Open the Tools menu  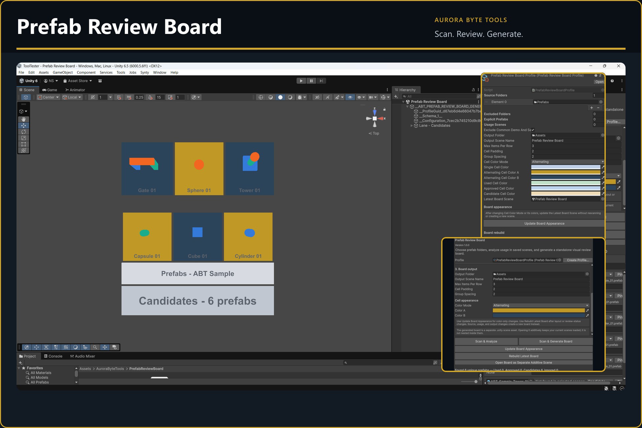121,72
